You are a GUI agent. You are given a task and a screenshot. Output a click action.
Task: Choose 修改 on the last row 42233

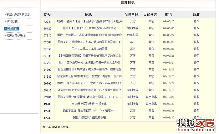click(x=196, y=118)
